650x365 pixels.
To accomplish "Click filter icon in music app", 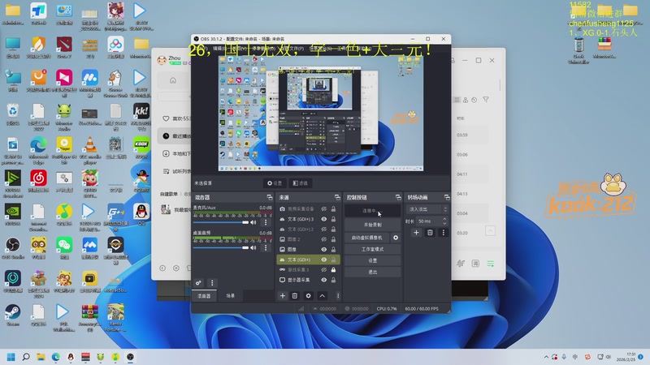I will (x=485, y=100).
